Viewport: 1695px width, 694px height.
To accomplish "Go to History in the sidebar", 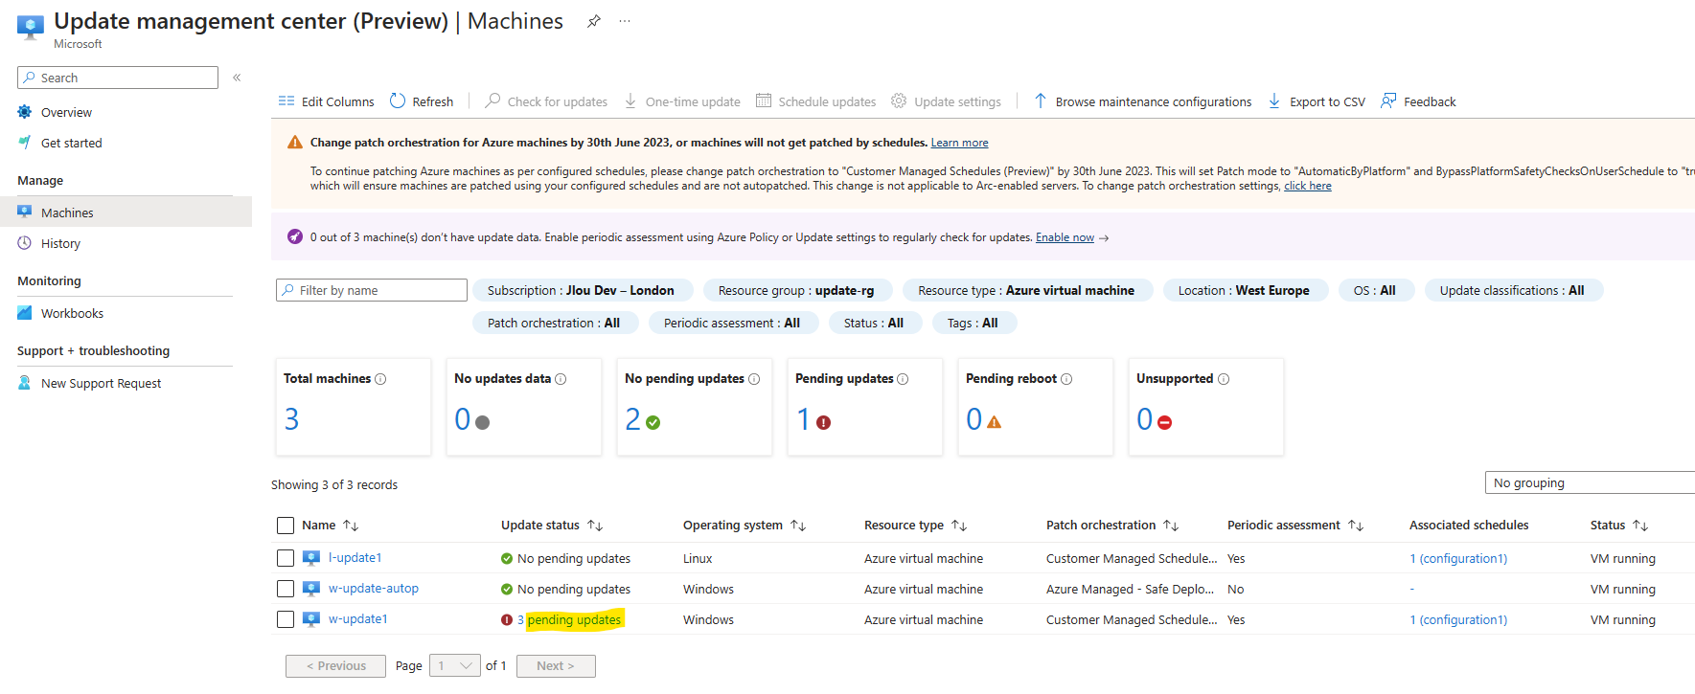I will (60, 244).
